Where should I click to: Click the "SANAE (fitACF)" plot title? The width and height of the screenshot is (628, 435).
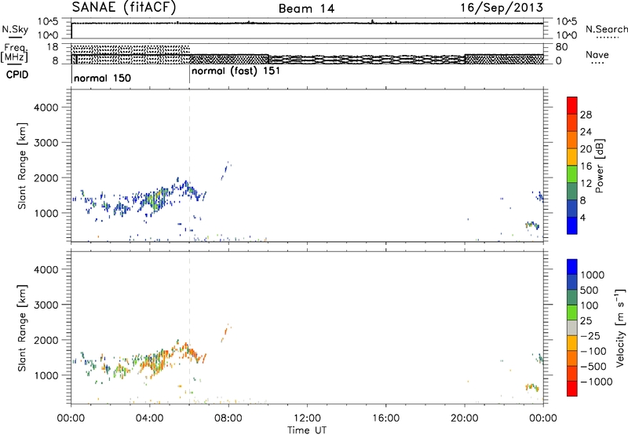click(124, 7)
